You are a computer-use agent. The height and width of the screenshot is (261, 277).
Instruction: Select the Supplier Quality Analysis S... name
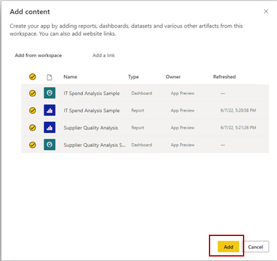point(94,145)
